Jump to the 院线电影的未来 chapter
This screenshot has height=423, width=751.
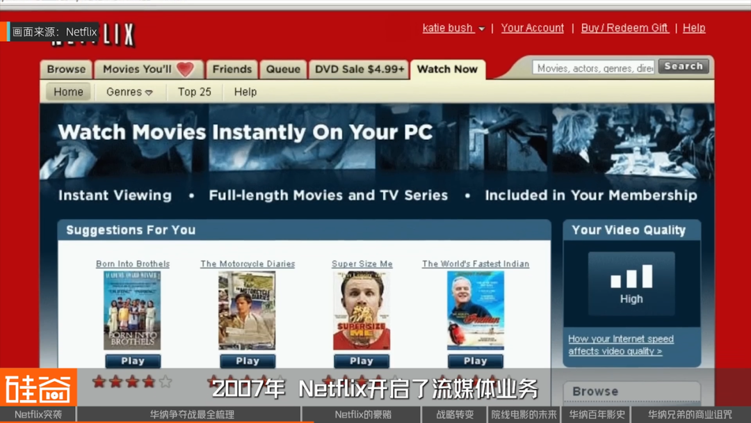point(524,415)
